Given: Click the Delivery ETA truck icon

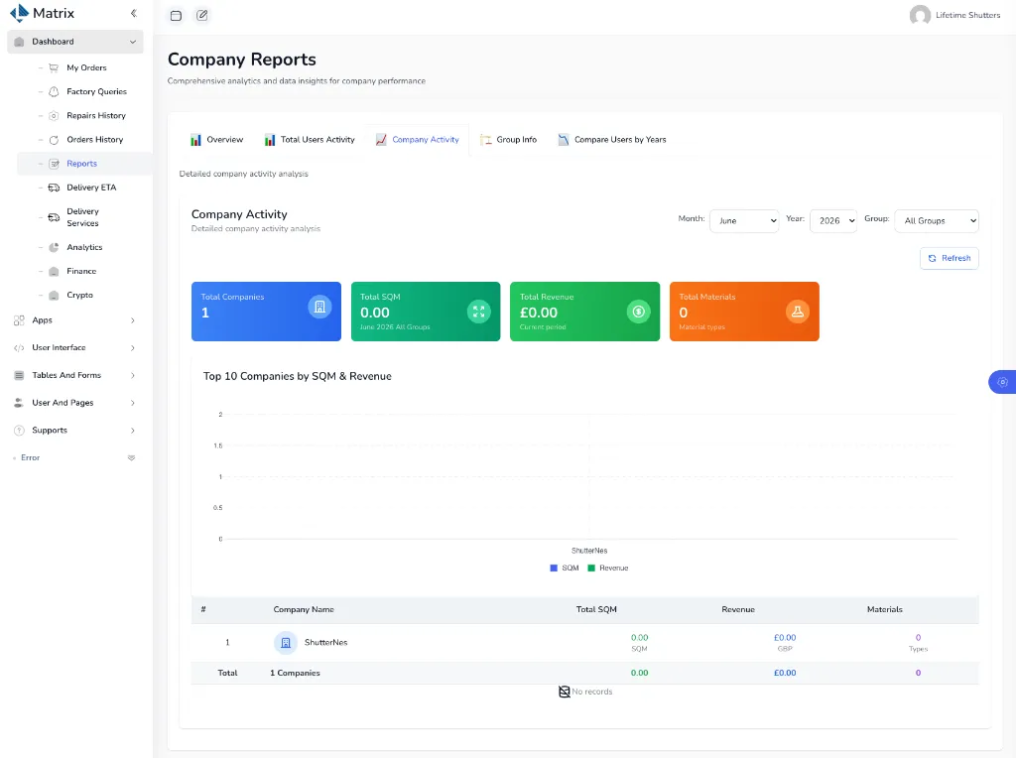Looking at the screenshot, I should click(54, 188).
